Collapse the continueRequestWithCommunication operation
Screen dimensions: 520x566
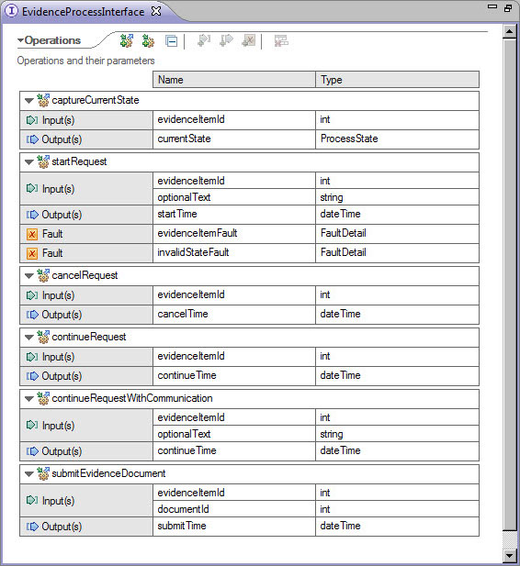tap(29, 399)
